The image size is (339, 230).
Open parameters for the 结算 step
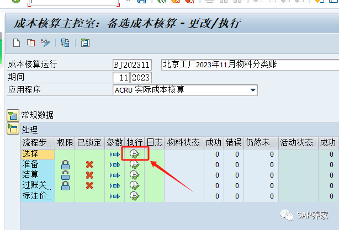pyautogui.click(x=115, y=175)
